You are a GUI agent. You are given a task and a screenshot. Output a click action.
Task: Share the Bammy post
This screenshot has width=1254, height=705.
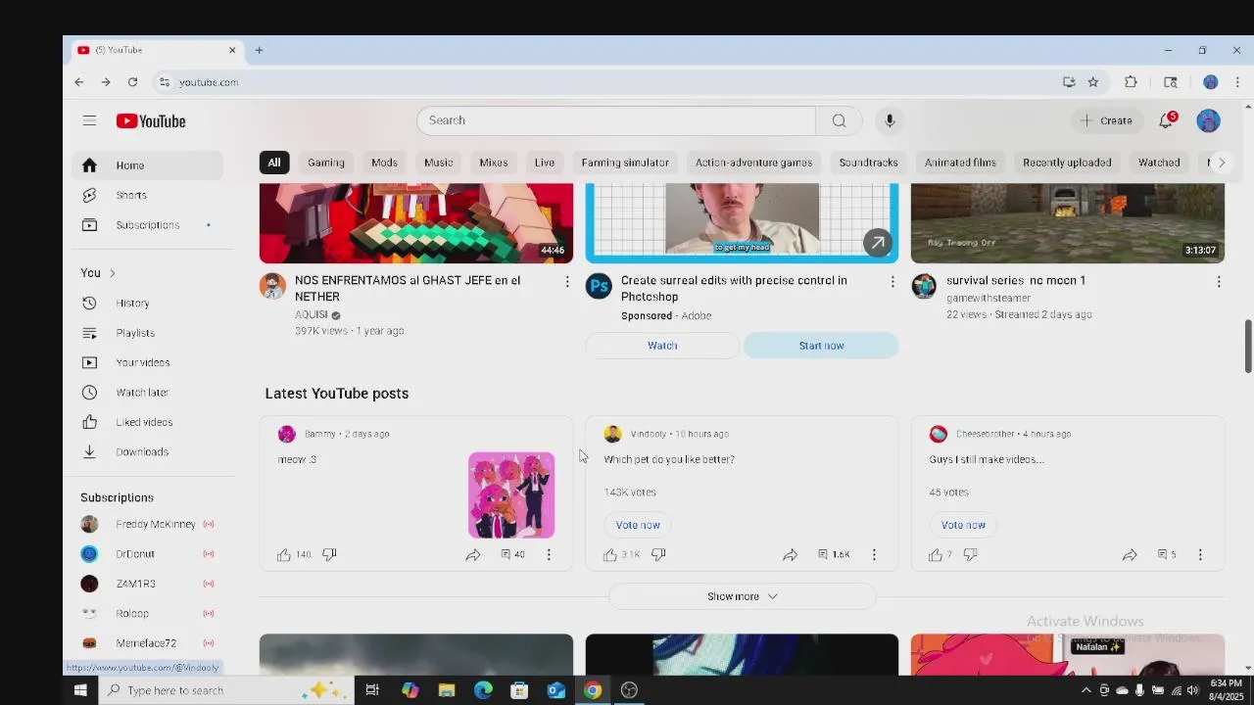coord(473,555)
